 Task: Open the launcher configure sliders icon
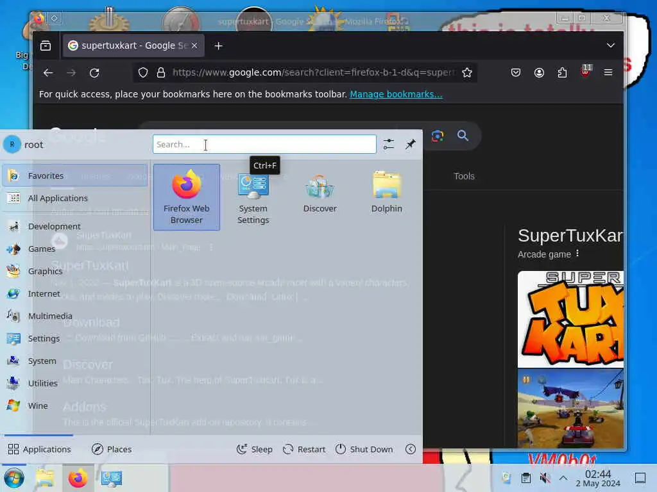[388, 144]
